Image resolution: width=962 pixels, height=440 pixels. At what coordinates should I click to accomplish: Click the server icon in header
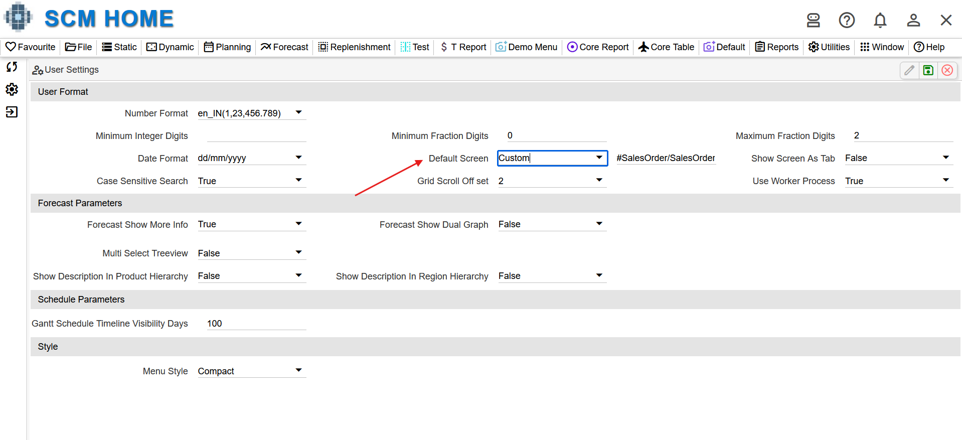coord(813,20)
